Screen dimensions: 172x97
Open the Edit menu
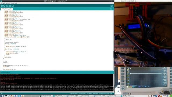4,3
